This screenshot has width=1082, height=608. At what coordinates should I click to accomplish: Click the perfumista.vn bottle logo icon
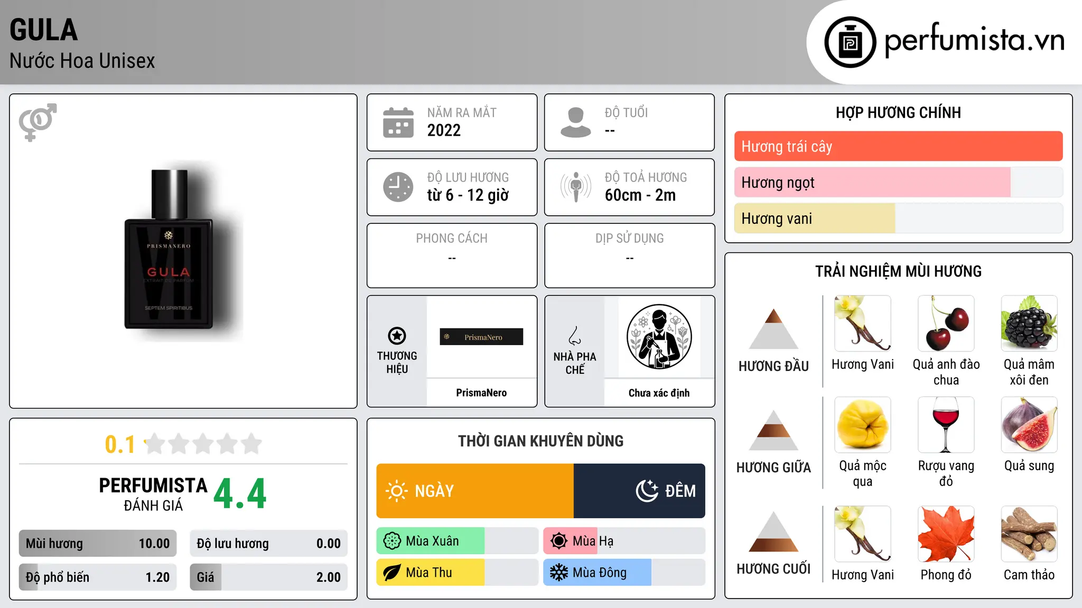pyautogui.click(x=850, y=42)
